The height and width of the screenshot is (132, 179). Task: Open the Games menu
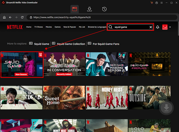58,27
